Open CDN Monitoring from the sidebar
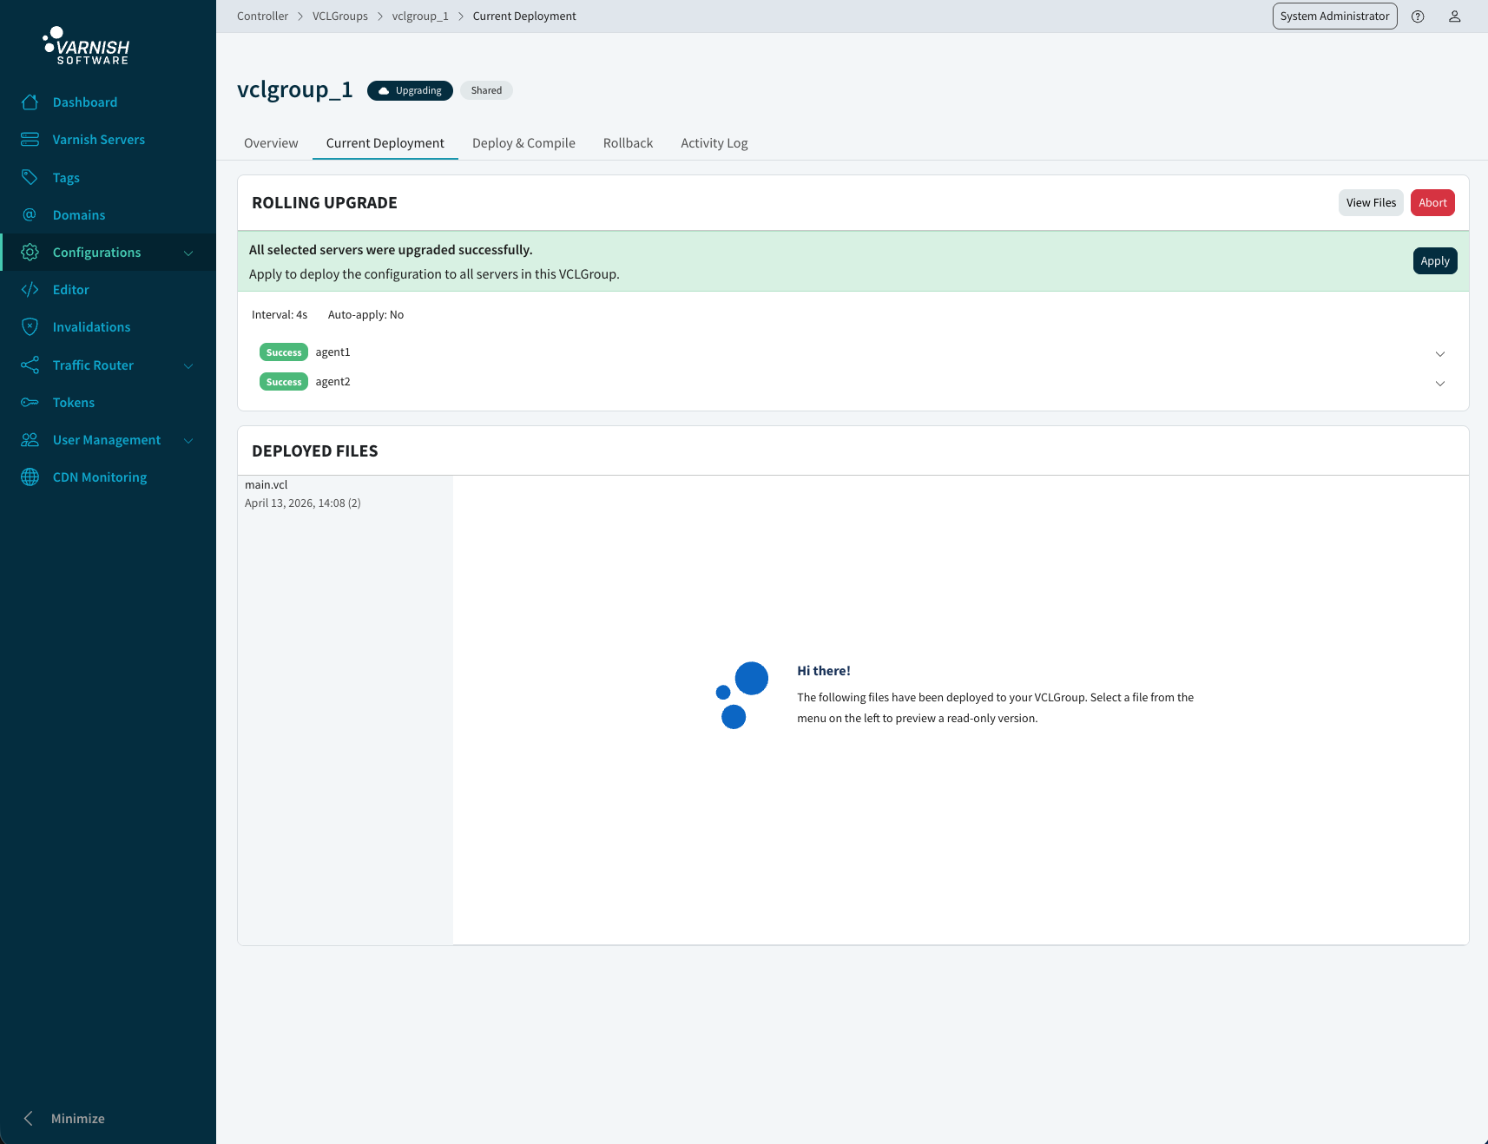This screenshot has width=1488, height=1144. click(99, 477)
